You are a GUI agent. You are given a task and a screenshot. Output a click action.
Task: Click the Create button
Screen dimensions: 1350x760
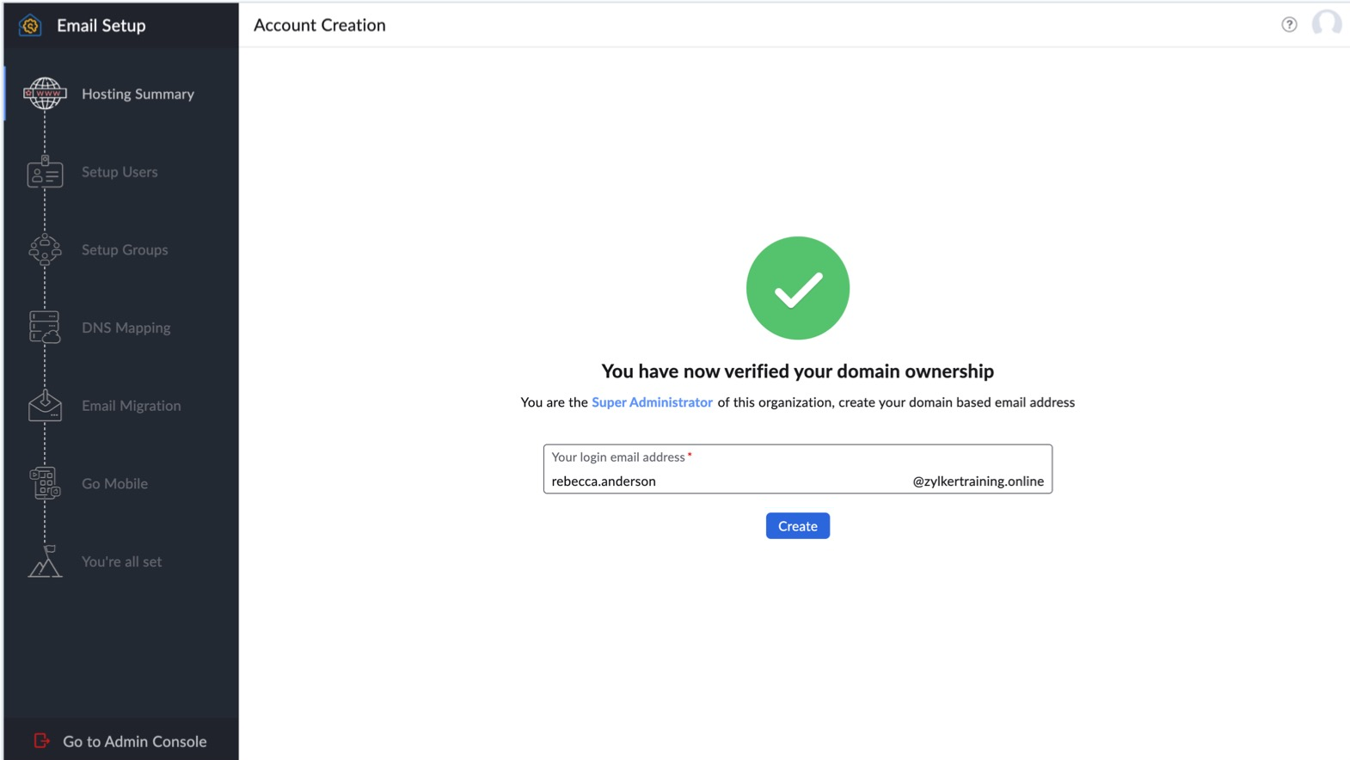tap(797, 525)
